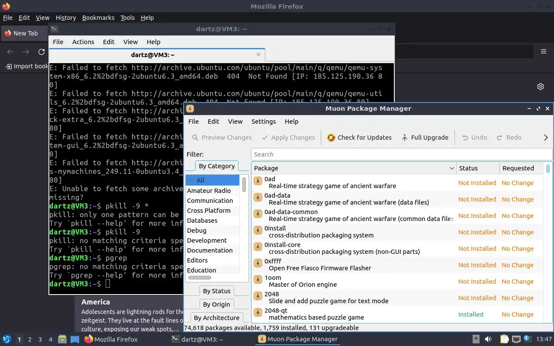Switch to By Origin filter tab

point(217,304)
